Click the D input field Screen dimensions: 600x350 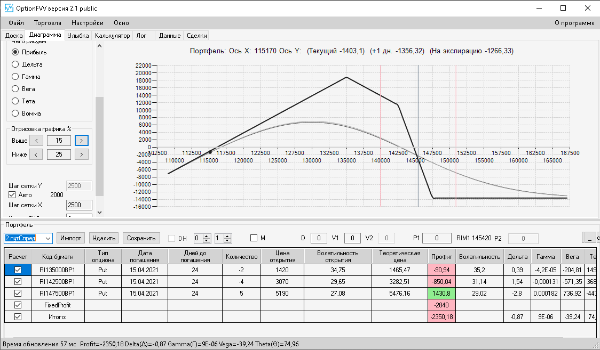(x=319, y=238)
